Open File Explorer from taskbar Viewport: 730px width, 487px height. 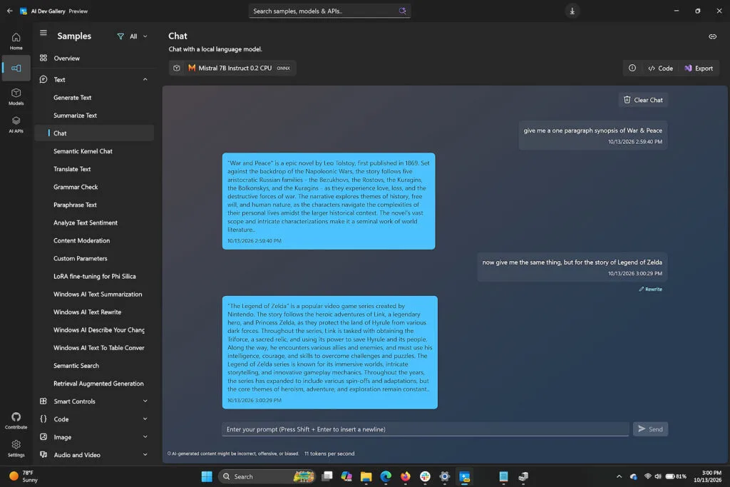[x=366, y=476]
